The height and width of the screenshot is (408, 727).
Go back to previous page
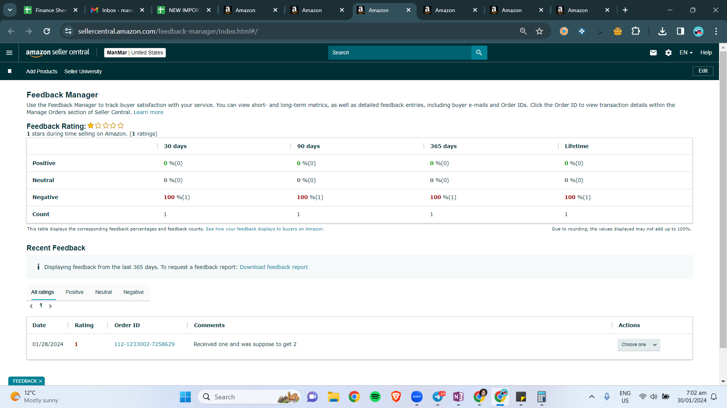tap(11, 31)
